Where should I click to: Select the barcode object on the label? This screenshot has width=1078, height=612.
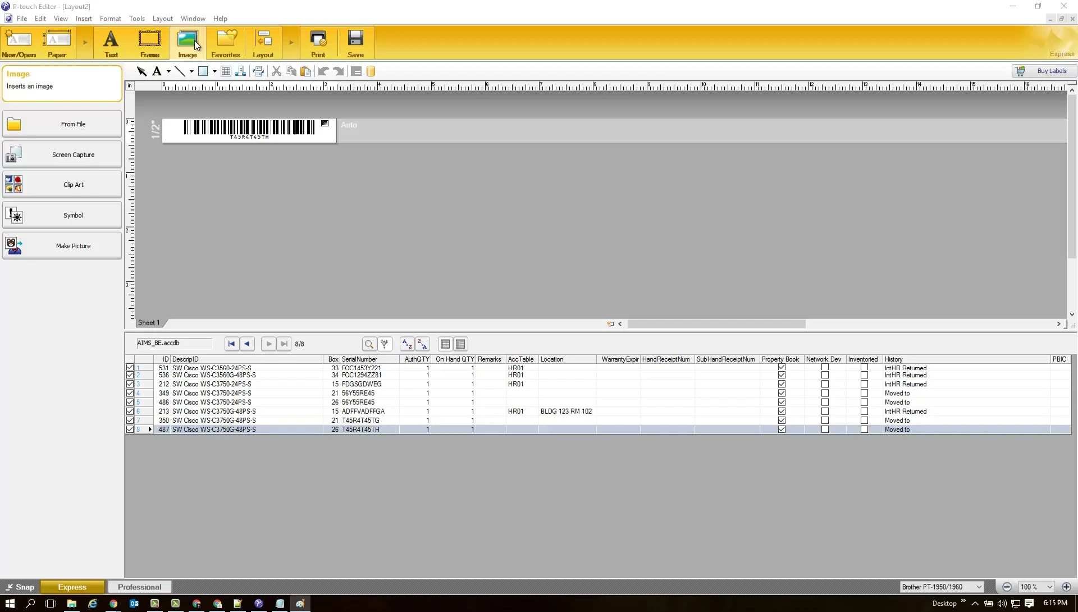(249, 129)
